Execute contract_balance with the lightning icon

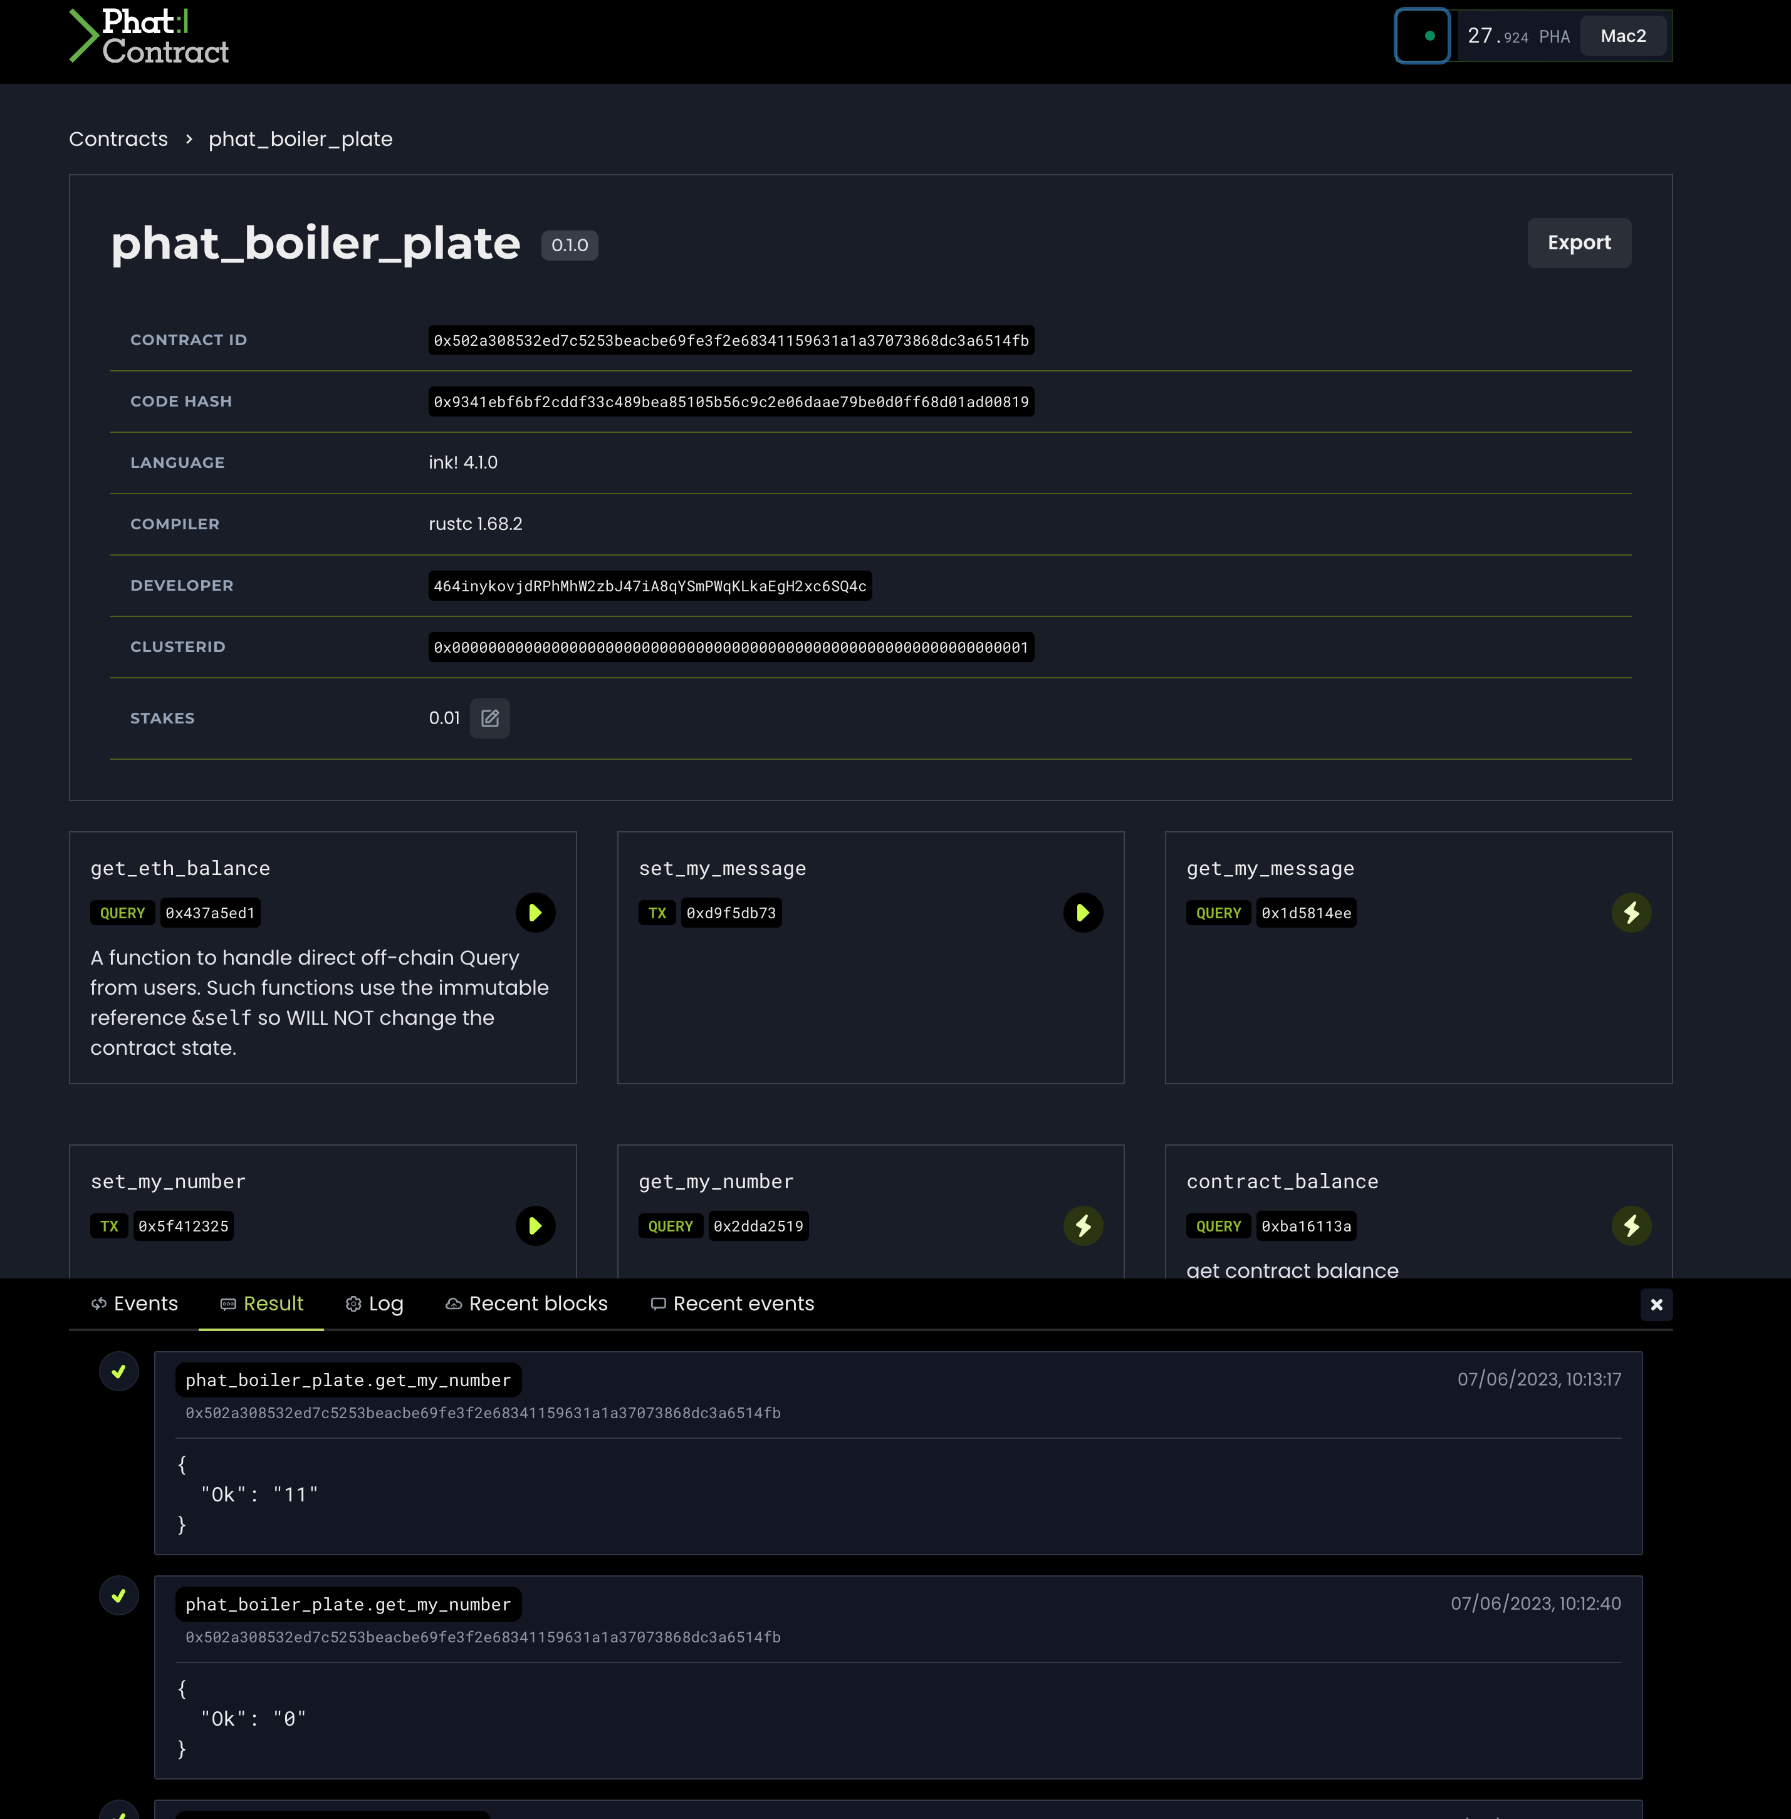point(1631,1226)
